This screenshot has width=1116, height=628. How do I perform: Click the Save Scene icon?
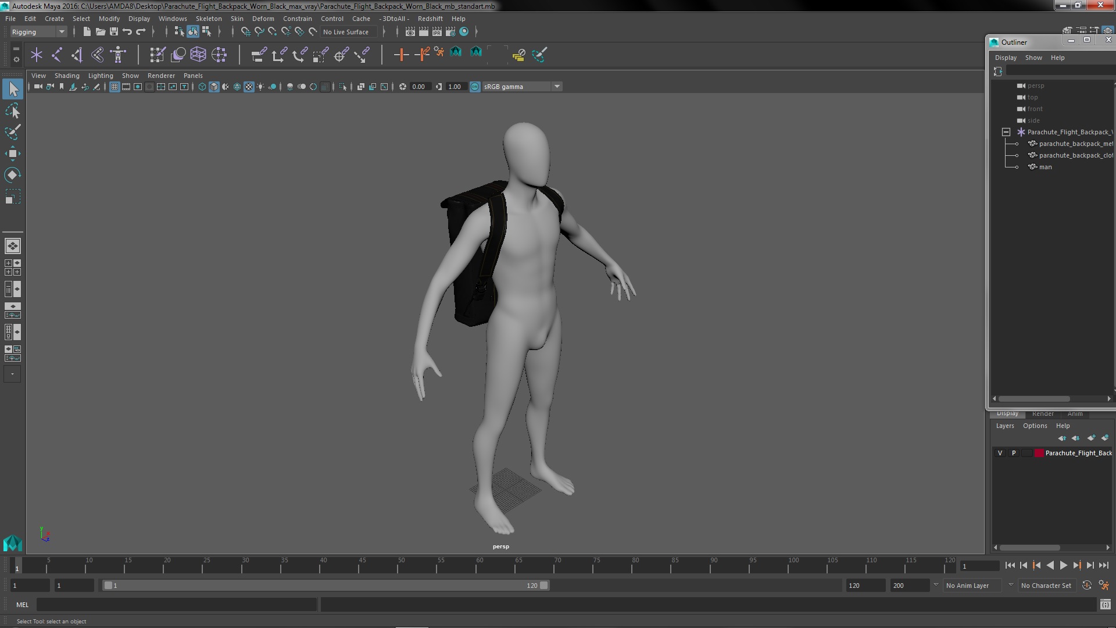tap(114, 32)
